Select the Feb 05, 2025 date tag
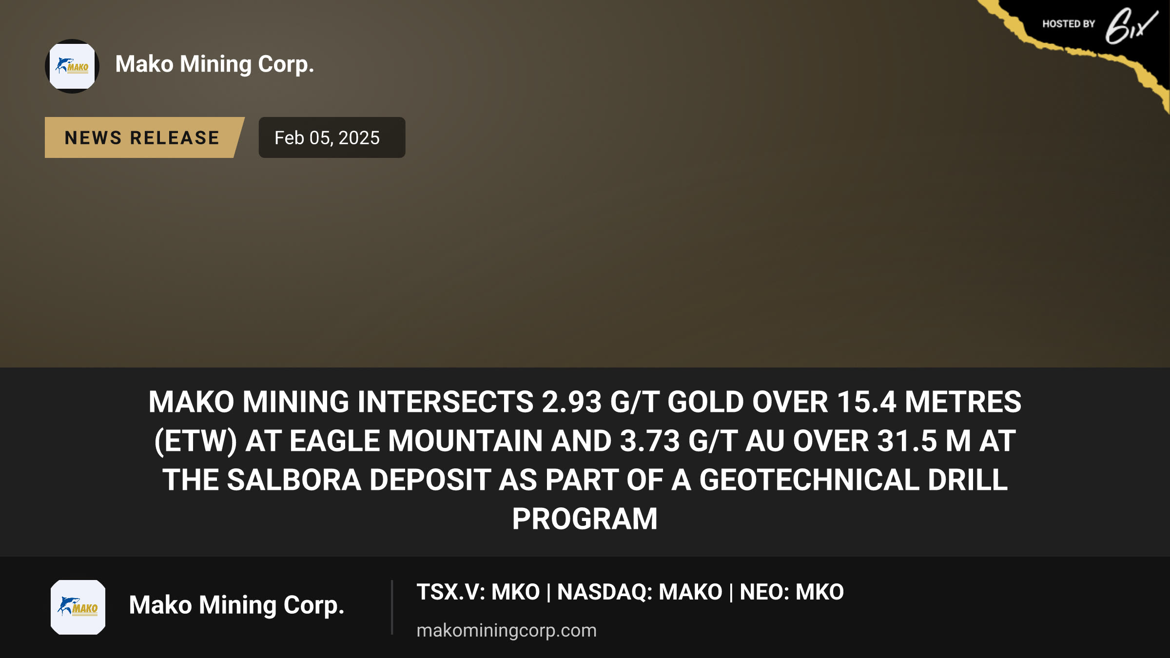The height and width of the screenshot is (658, 1170). click(x=332, y=137)
